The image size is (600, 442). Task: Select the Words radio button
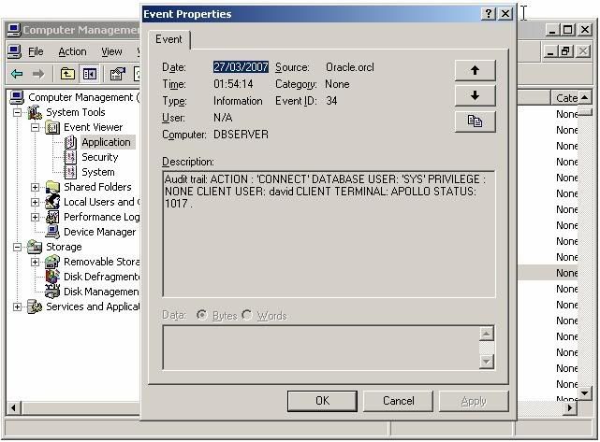pyautogui.click(x=247, y=316)
